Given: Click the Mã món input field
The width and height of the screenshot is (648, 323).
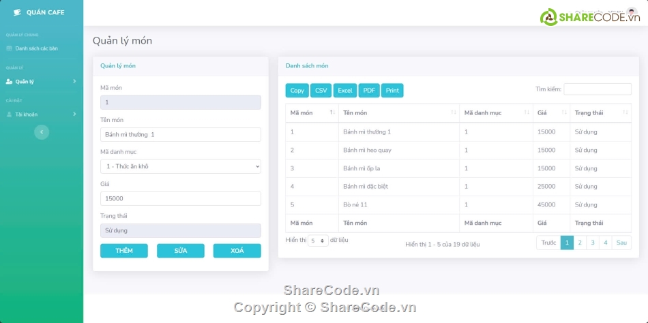Looking at the screenshot, I should tap(181, 102).
